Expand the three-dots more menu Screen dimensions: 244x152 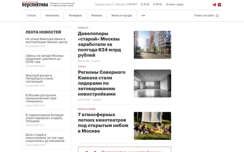[143, 16]
